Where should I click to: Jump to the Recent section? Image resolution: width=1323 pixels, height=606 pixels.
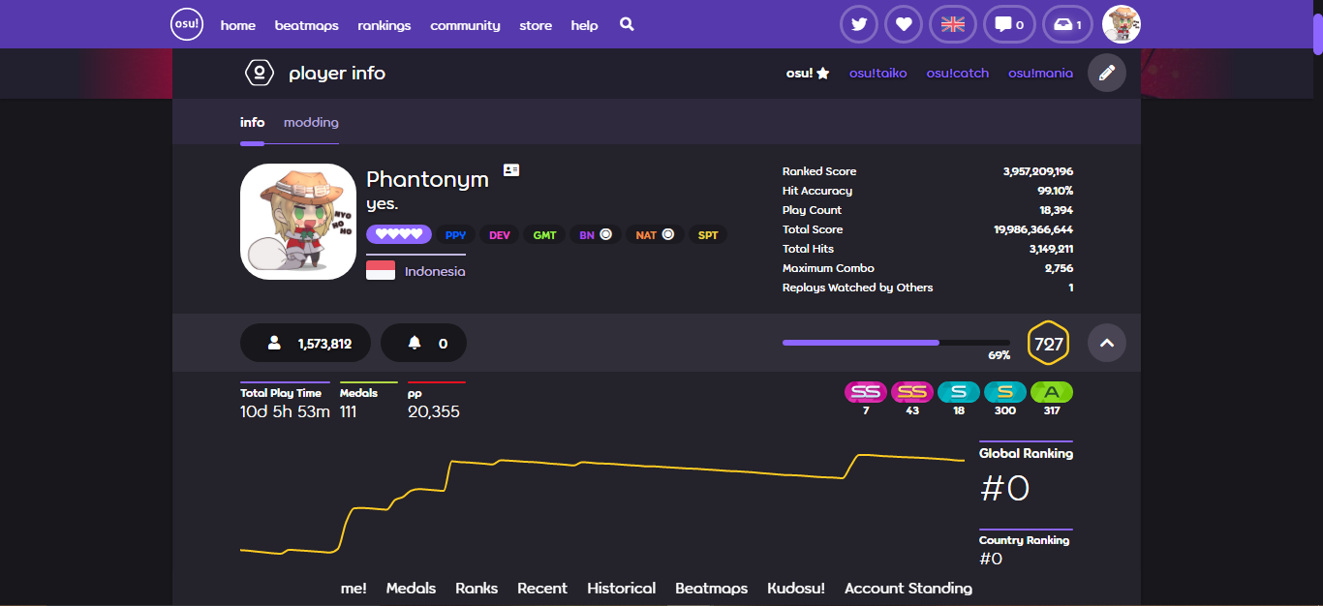[542, 588]
